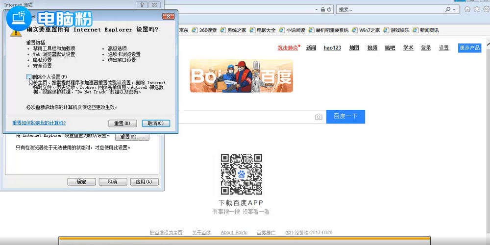This screenshot has width=490, height=245.
Task: Open the 重置如何影响我的计算机 help link
Action: pos(39,123)
